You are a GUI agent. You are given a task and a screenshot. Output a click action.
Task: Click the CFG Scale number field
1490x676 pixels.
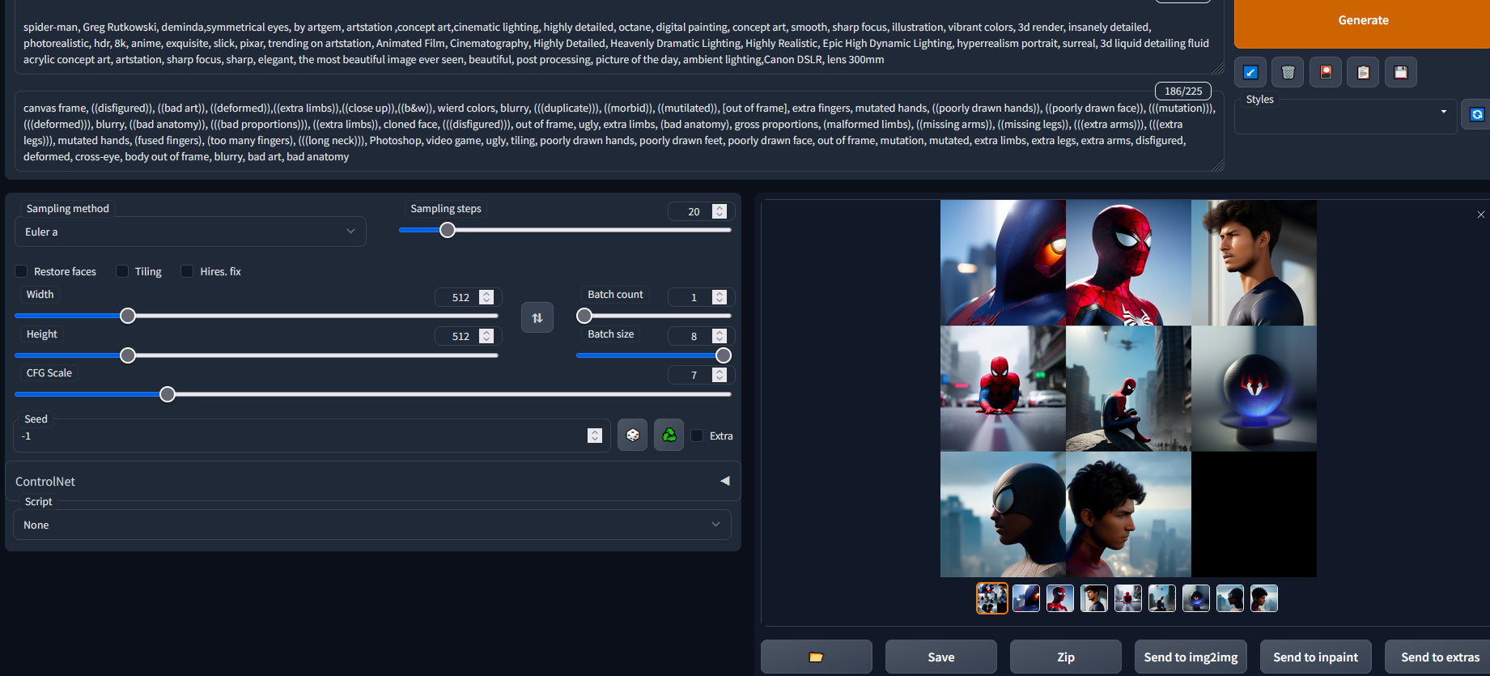(700, 375)
